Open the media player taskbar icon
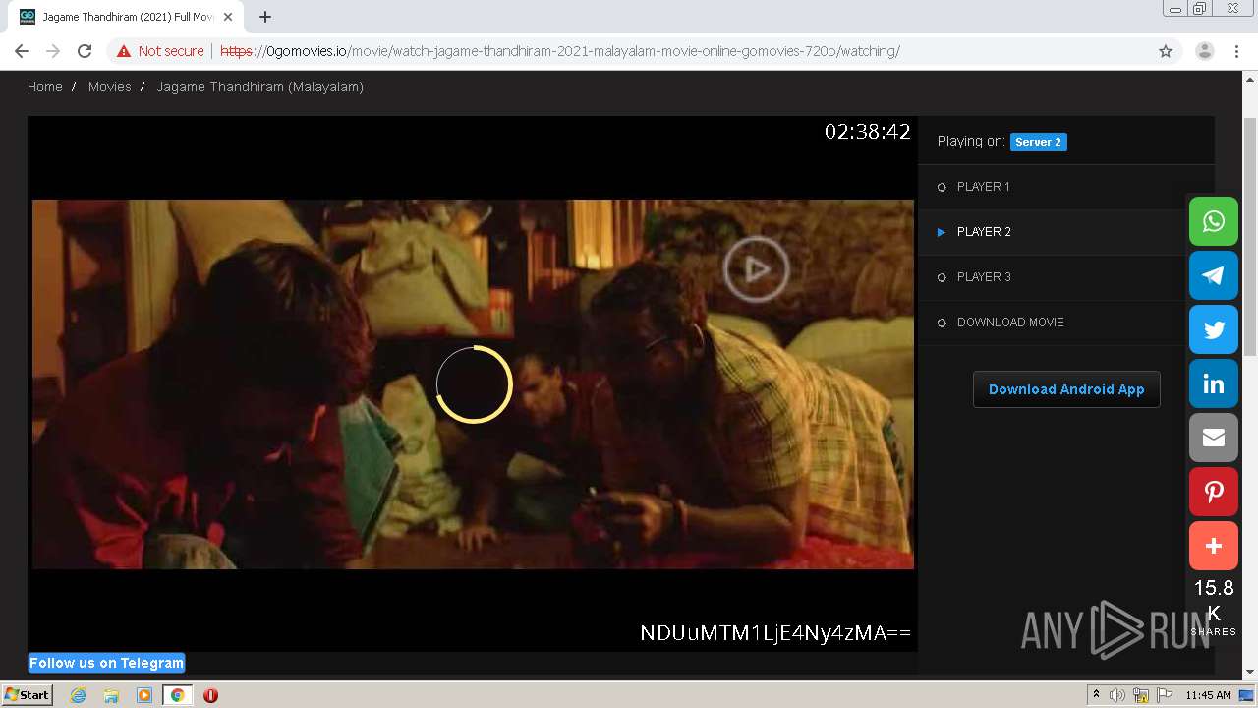Image resolution: width=1258 pixels, height=708 pixels. 144,695
